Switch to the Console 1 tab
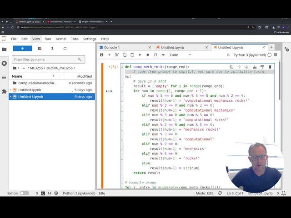 [112, 47]
